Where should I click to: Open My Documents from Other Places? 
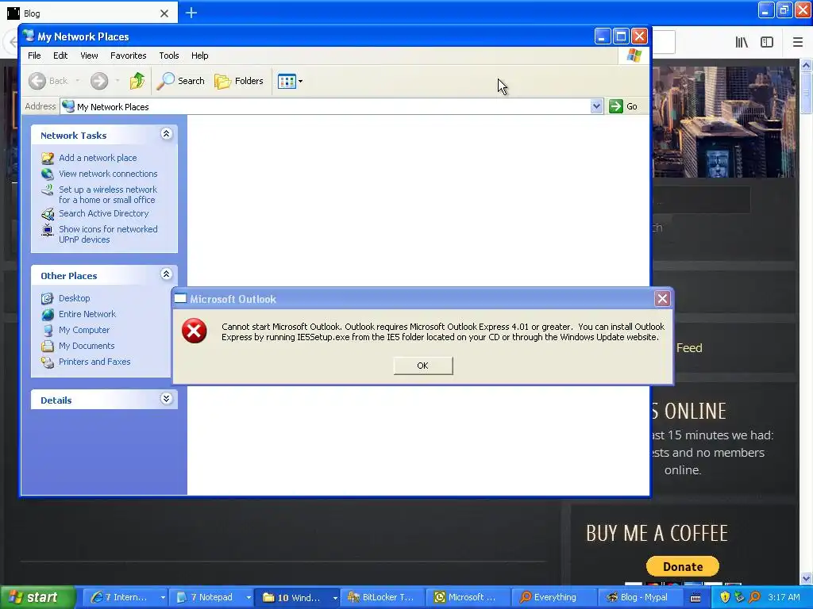(x=87, y=346)
